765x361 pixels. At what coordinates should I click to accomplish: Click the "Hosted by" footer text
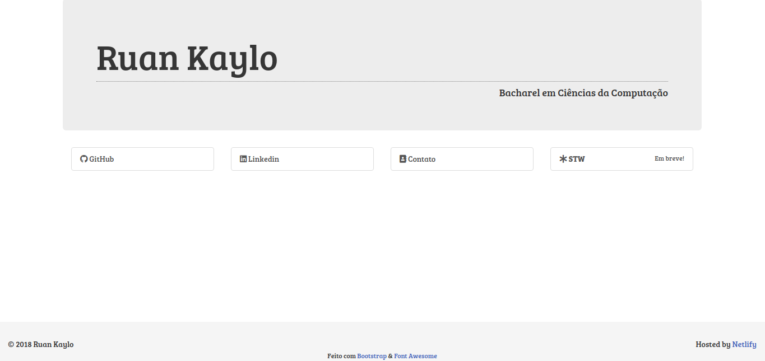[712, 344]
